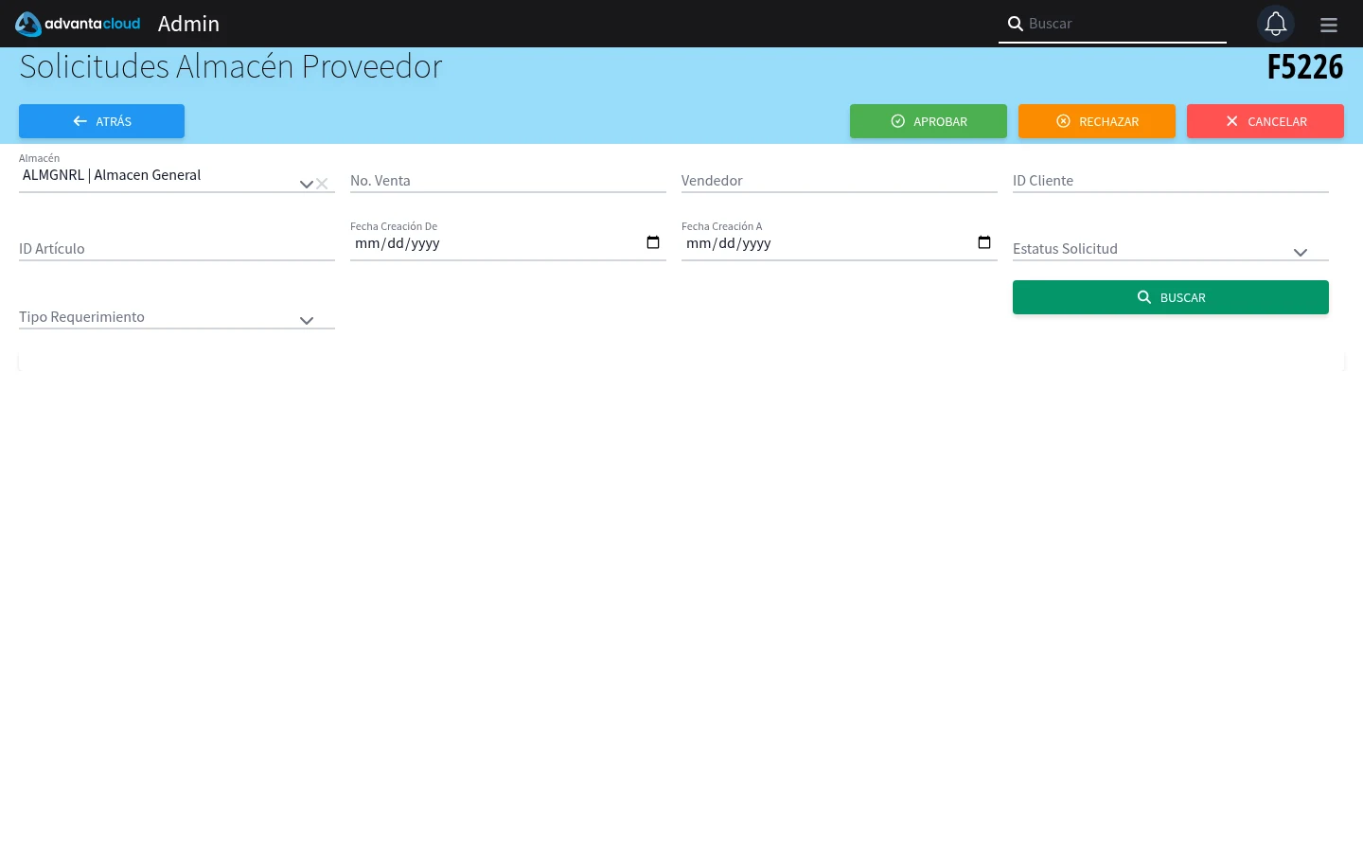
Task: Run the search with BUSCAR button
Action: coord(1171,297)
